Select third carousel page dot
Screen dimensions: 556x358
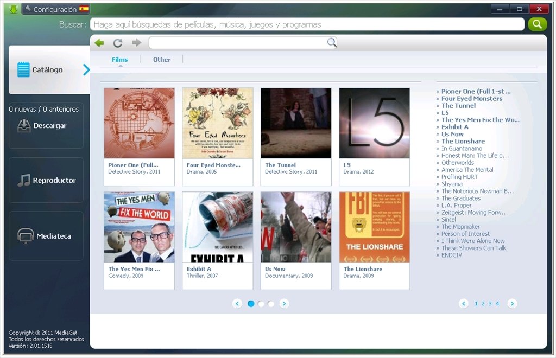click(271, 304)
